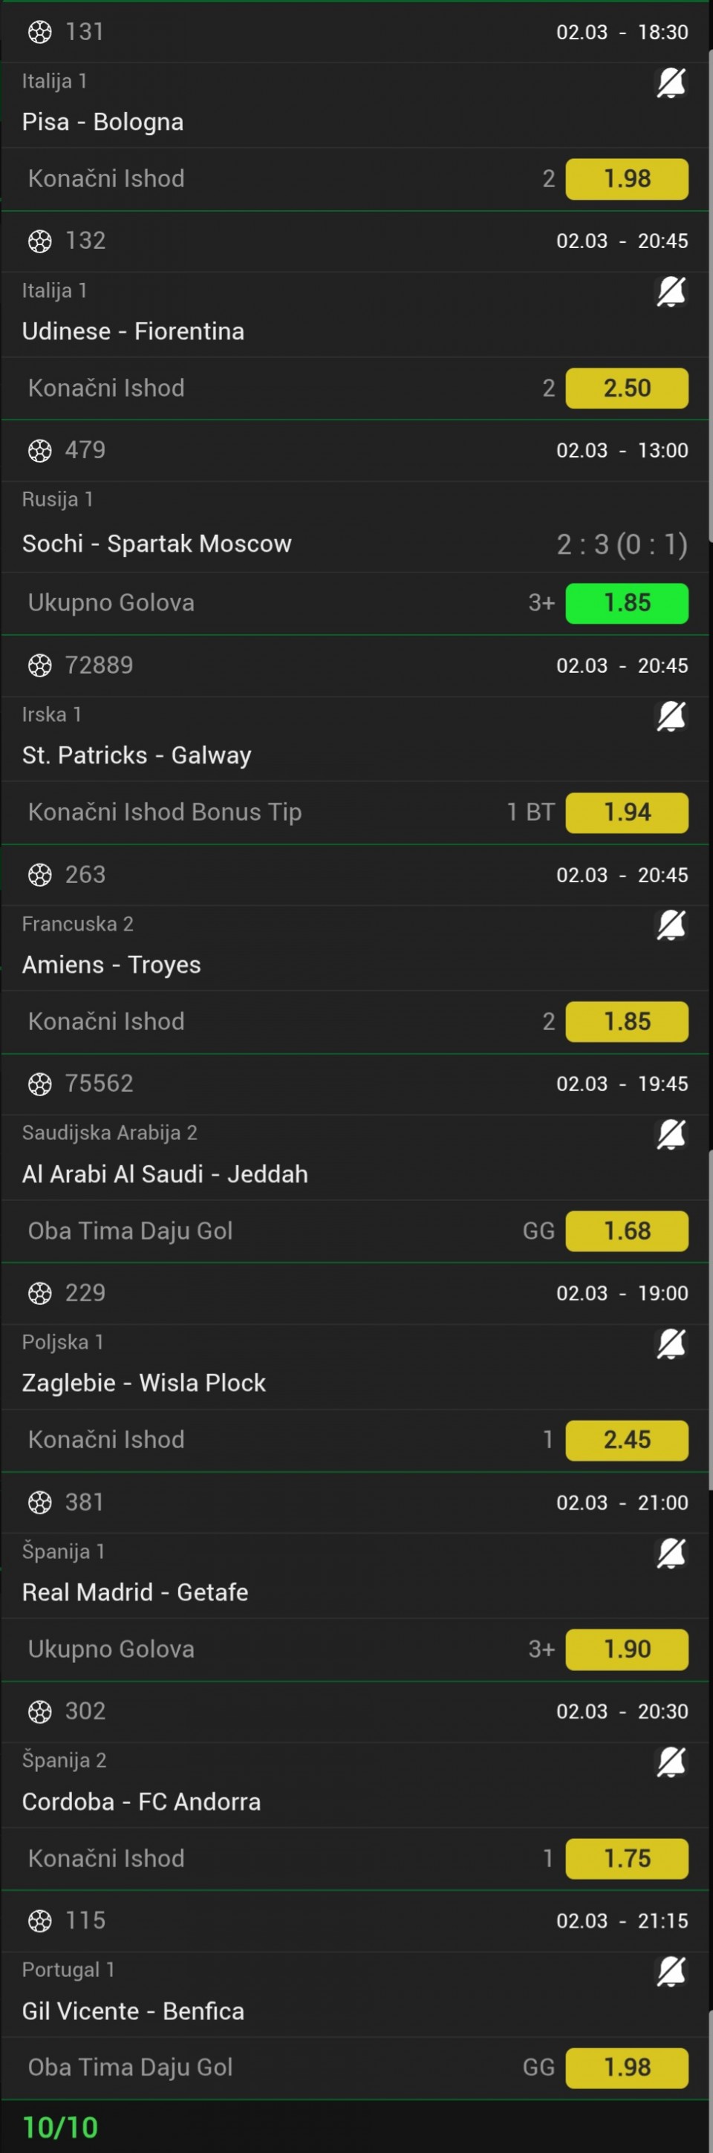The image size is (713, 2153).
Task: Toggle notification bell for Pisa - Bologna
Action: coord(671,82)
